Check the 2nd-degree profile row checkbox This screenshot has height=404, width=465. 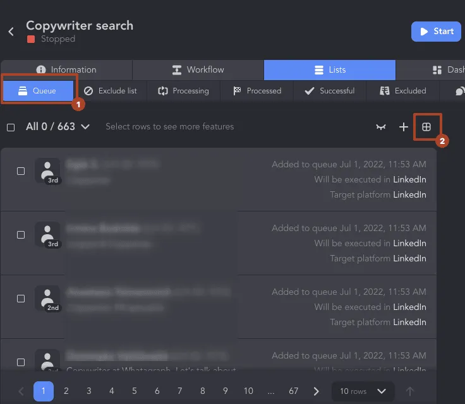pos(21,299)
